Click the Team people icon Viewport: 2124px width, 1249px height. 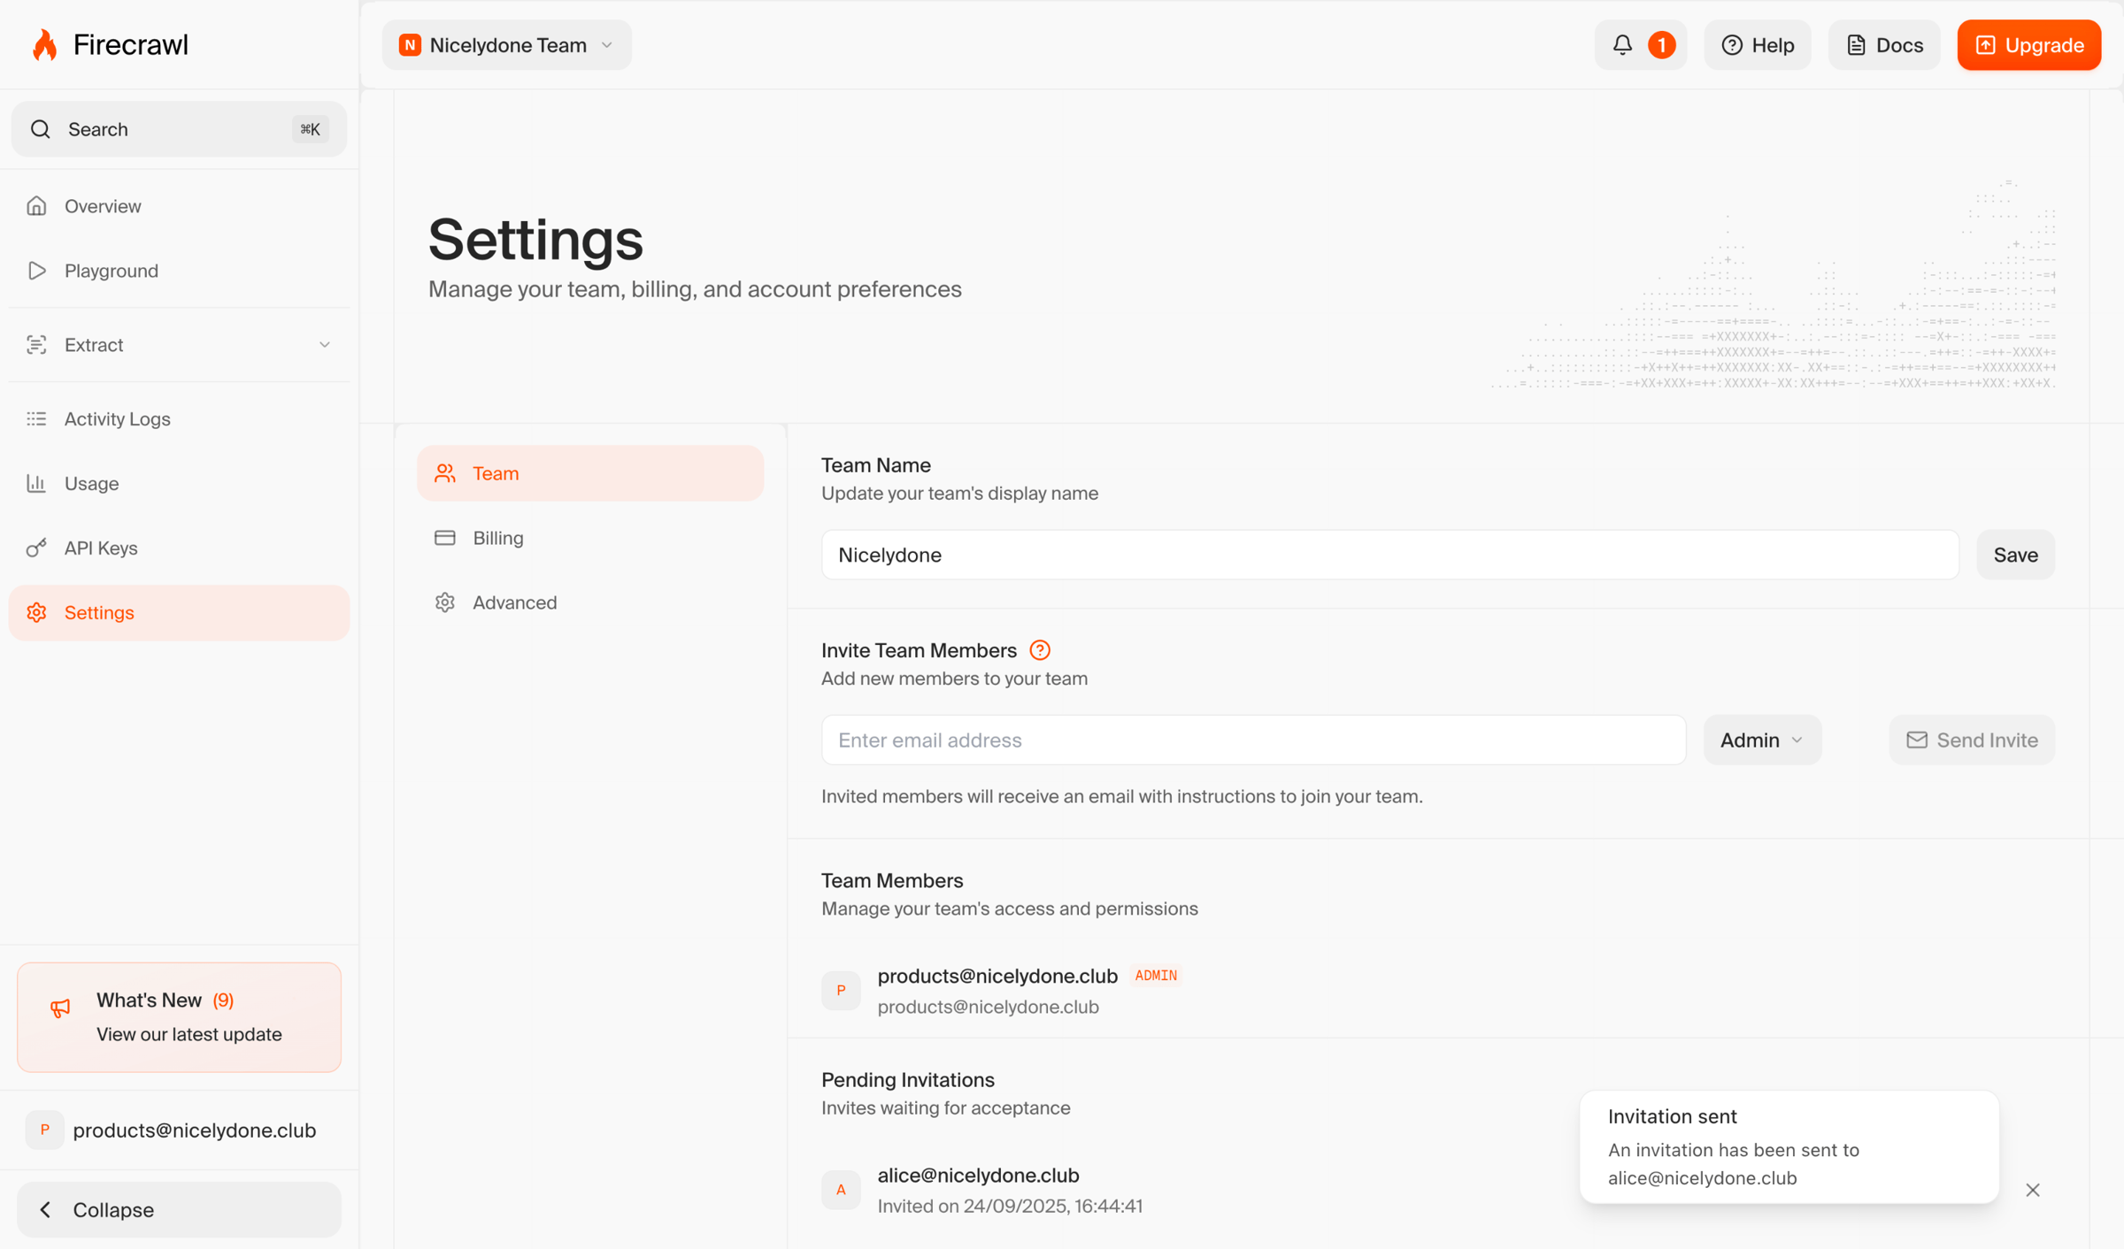pos(445,473)
